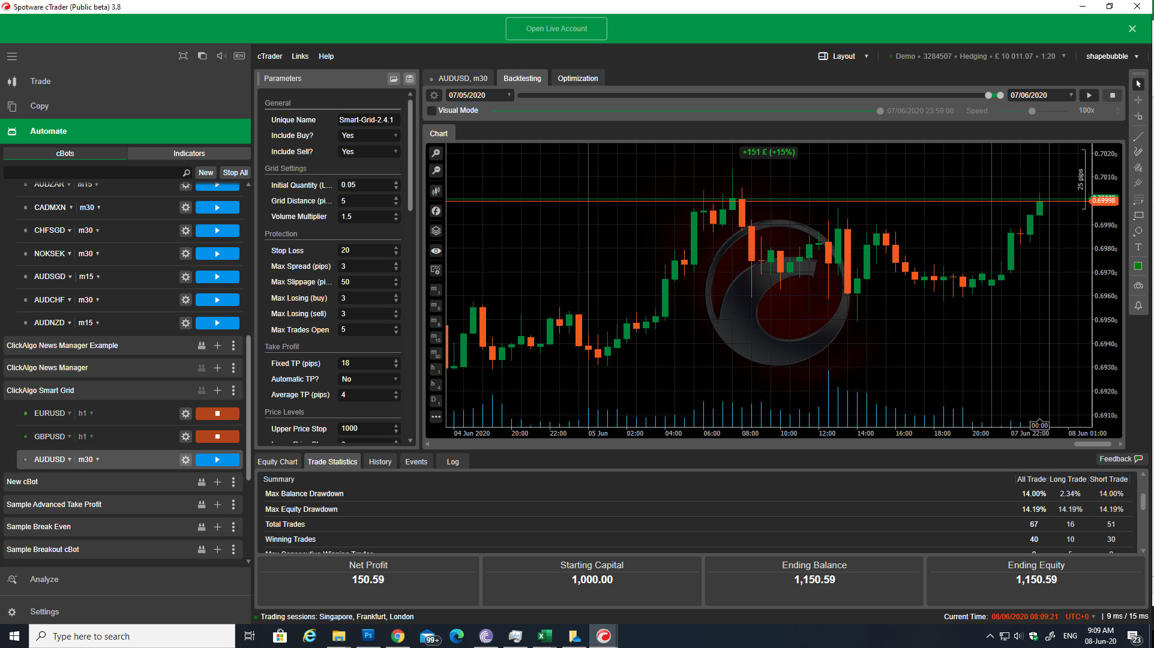Go to the Analyze section
Image resolution: width=1154 pixels, height=648 pixels.
(44, 580)
